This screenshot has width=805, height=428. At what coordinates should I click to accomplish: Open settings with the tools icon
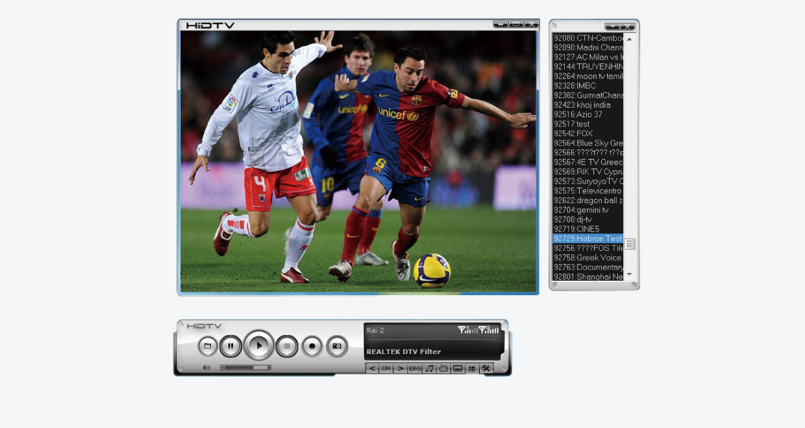click(486, 368)
